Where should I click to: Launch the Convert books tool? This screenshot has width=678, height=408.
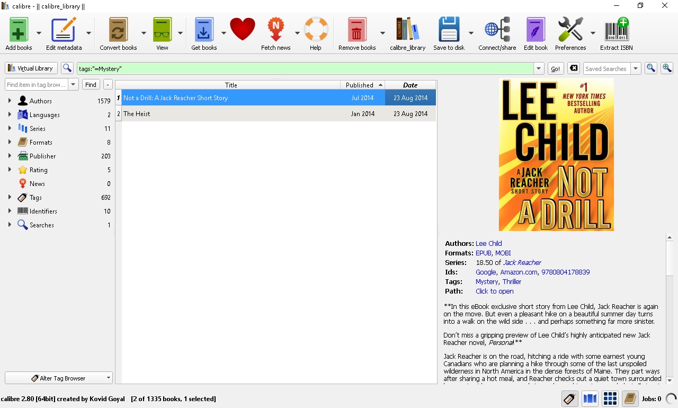click(118, 30)
